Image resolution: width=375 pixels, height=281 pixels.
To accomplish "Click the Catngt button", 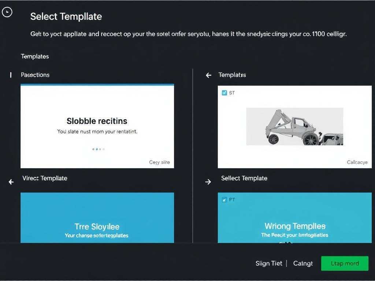I will [303, 263].
